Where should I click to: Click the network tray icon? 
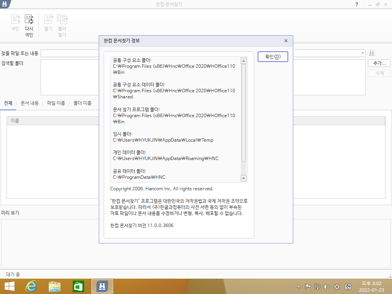pyautogui.click(x=317, y=287)
